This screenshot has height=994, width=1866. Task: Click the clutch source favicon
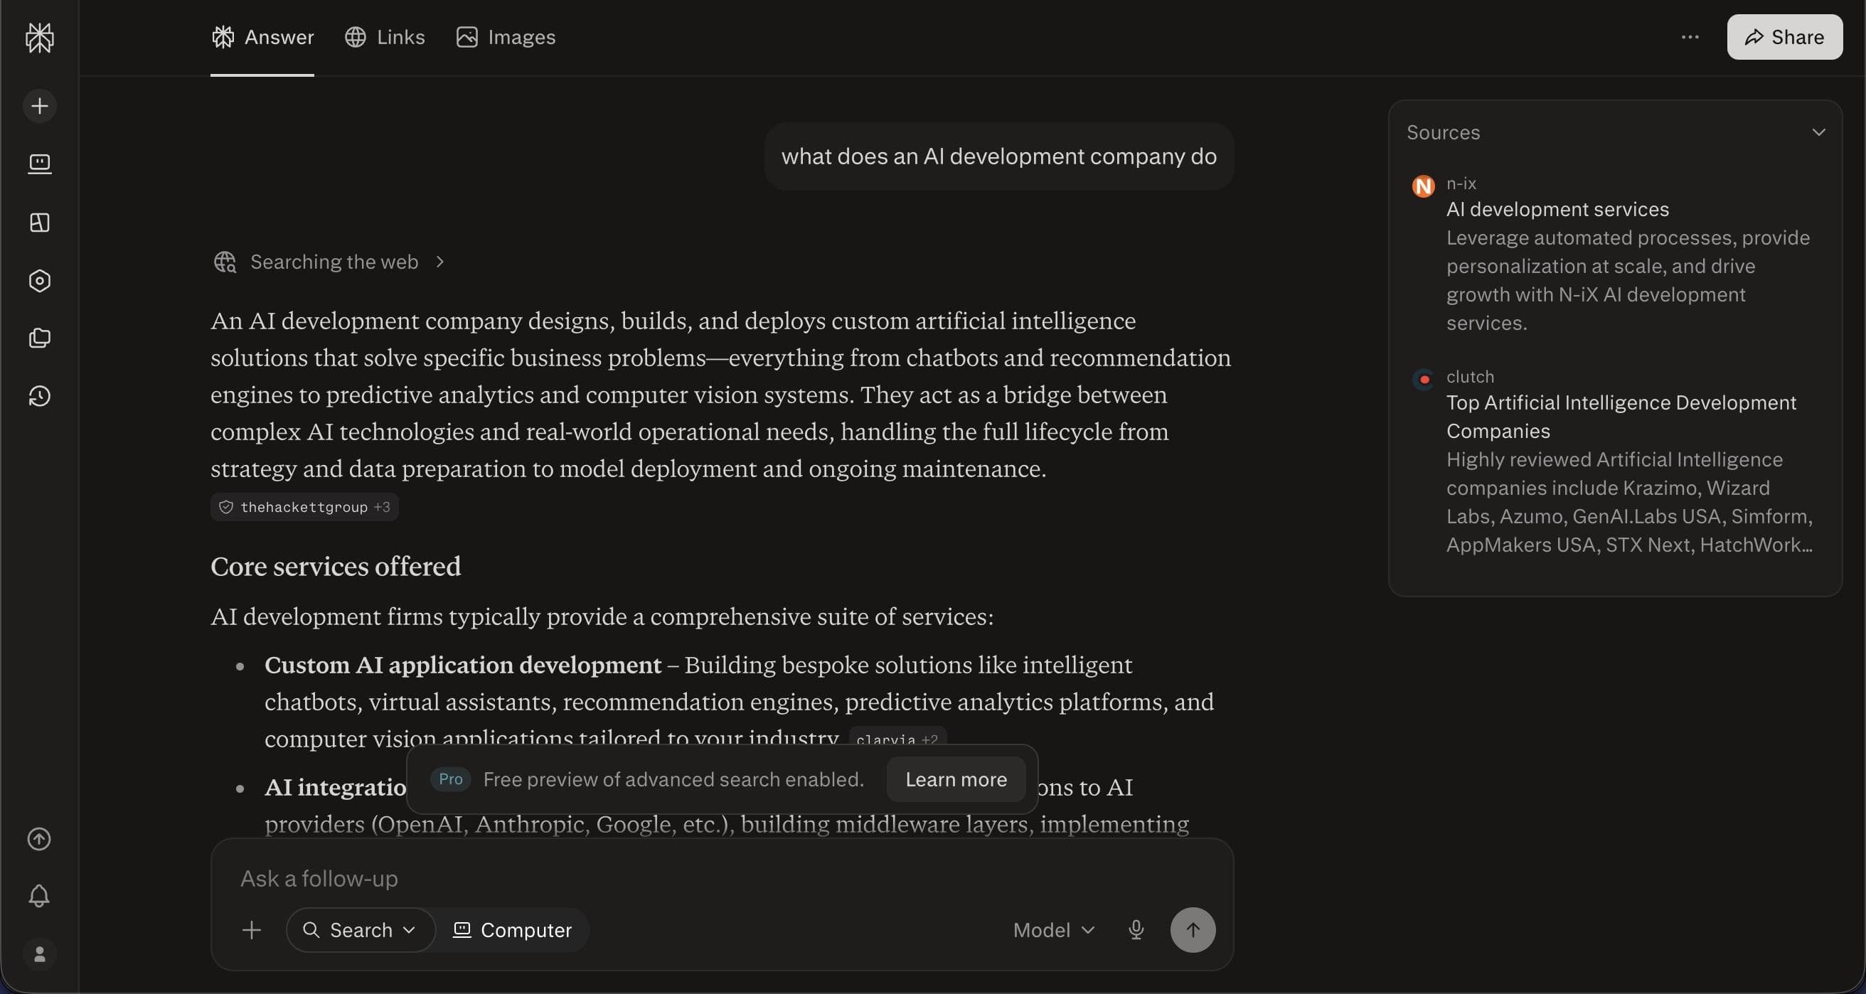pyautogui.click(x=1424, y=379)
